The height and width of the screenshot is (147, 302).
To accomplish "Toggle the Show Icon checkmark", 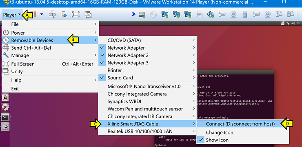I will click(243, 140).
